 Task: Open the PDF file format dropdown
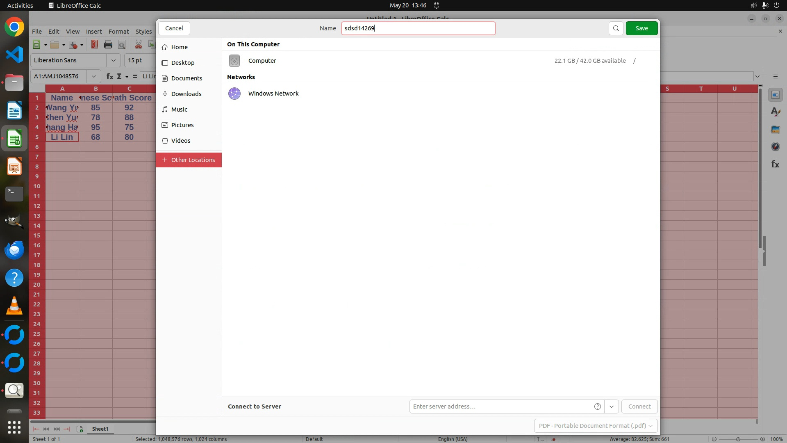click(596, 426)
